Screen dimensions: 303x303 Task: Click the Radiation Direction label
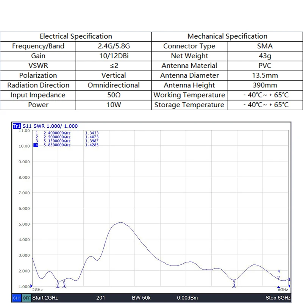[38, 85]
